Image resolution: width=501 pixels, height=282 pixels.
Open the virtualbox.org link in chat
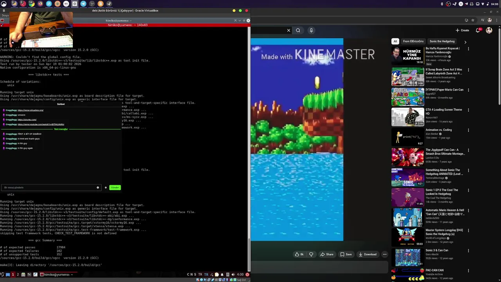(31, 110)
